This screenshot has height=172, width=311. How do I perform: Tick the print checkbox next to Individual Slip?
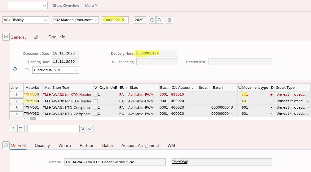27,70
